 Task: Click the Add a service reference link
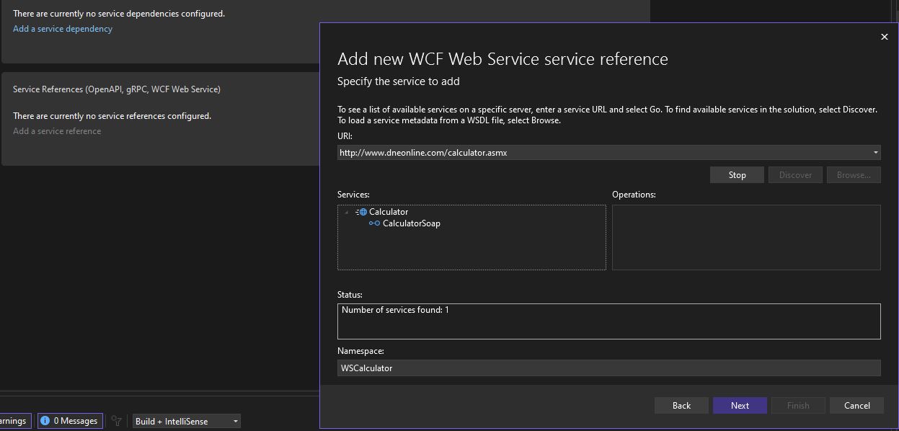(56, 130)
